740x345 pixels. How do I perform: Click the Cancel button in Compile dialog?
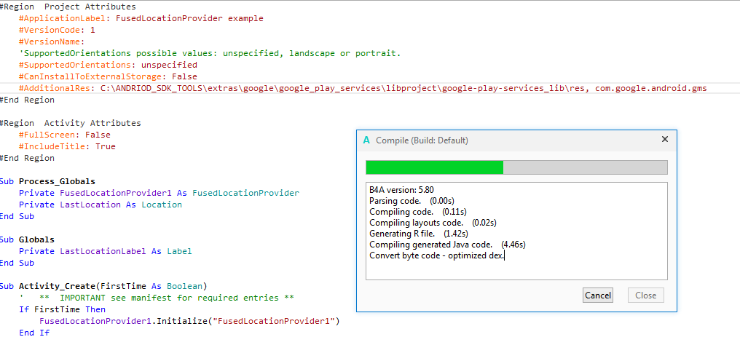[x=598, y=296]
